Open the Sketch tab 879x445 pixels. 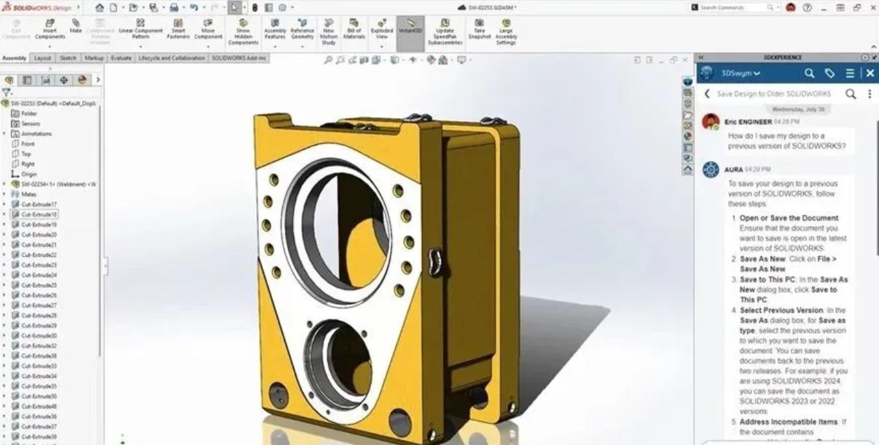tap(68, 58)
